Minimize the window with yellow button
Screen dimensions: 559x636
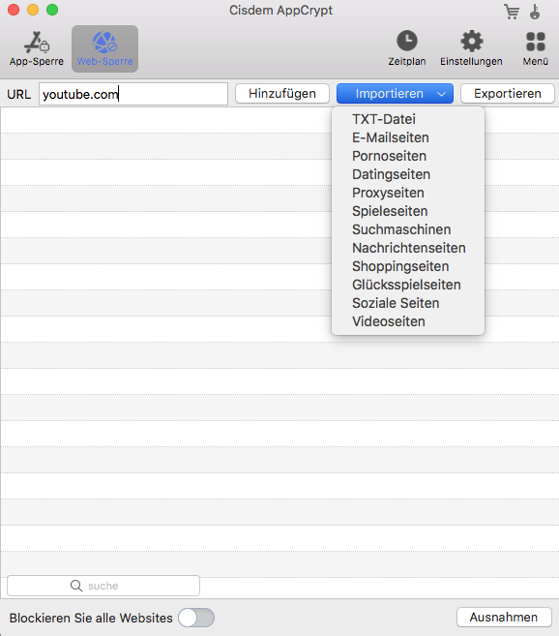pyautogui.click(x=33, y=10)
